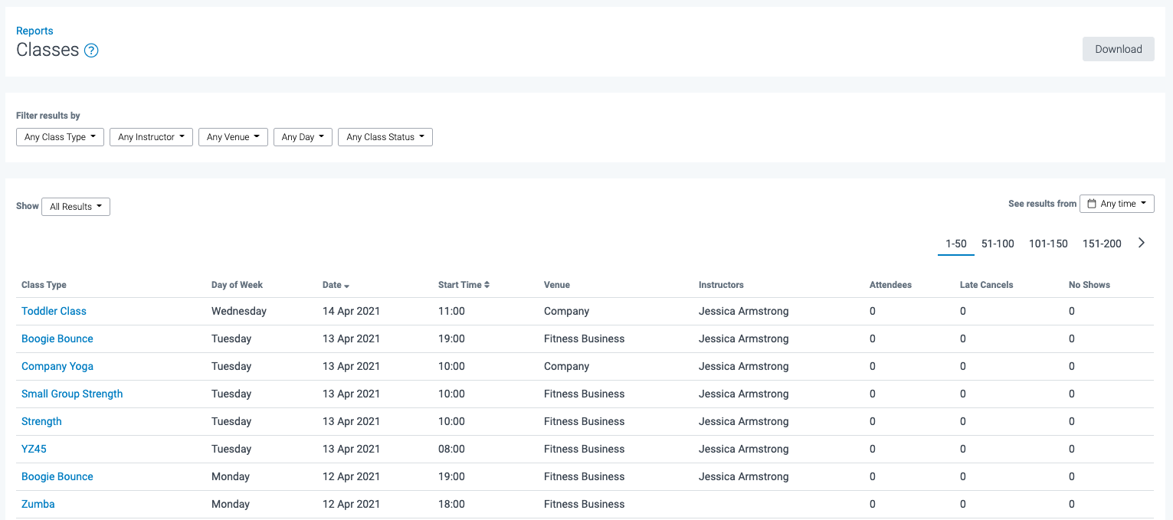
Task: Open the Any Class Status filter
Action: (x=385, y=136)
